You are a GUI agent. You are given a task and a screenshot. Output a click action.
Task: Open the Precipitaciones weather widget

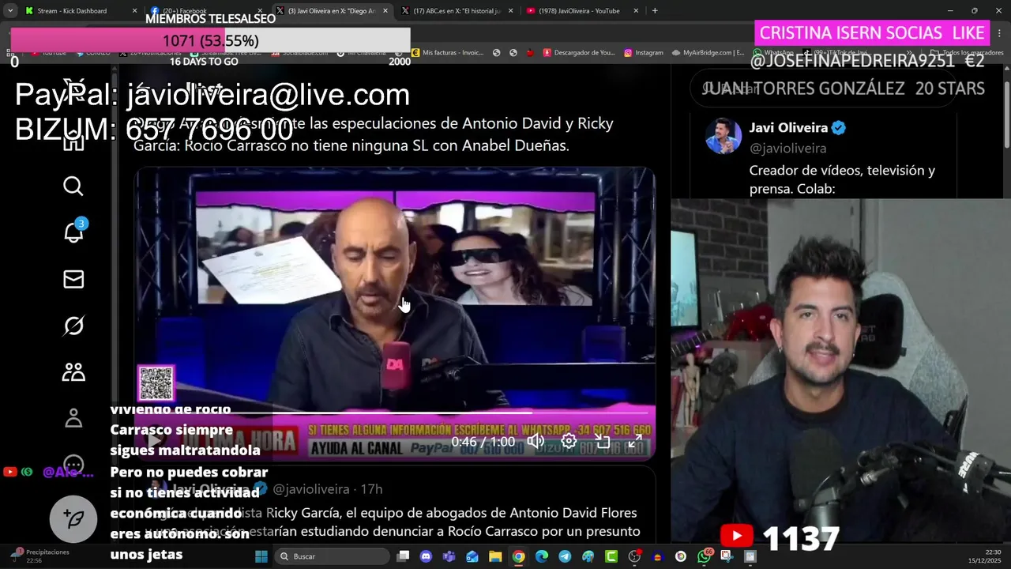tap(41, 556)
